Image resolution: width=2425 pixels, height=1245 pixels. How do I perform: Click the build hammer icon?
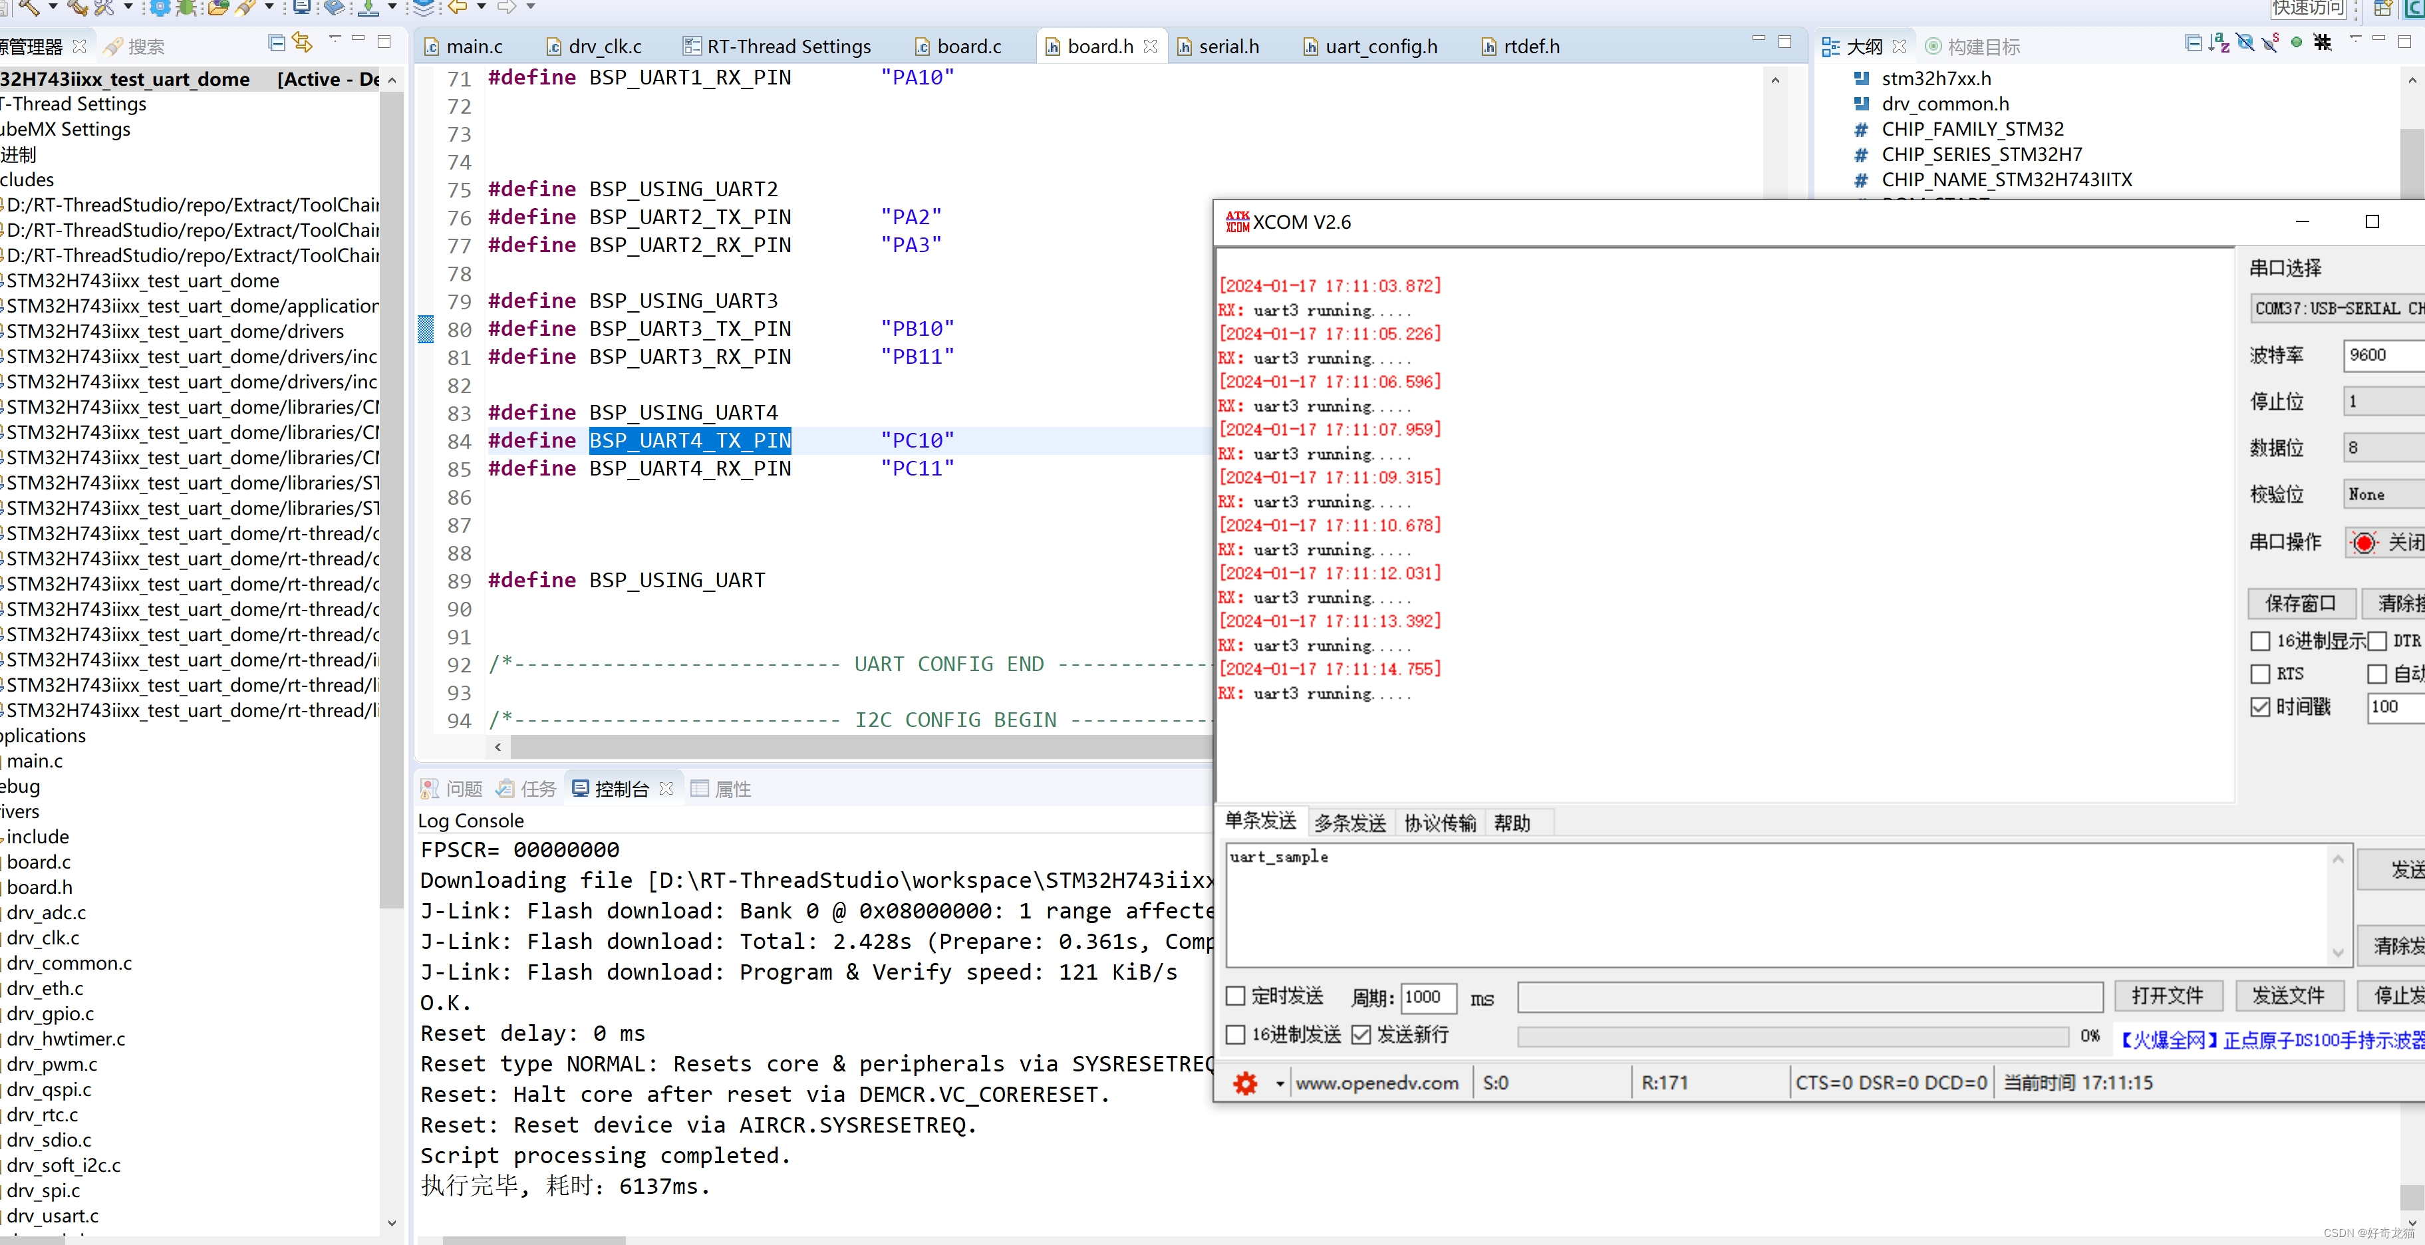[28, 7]
